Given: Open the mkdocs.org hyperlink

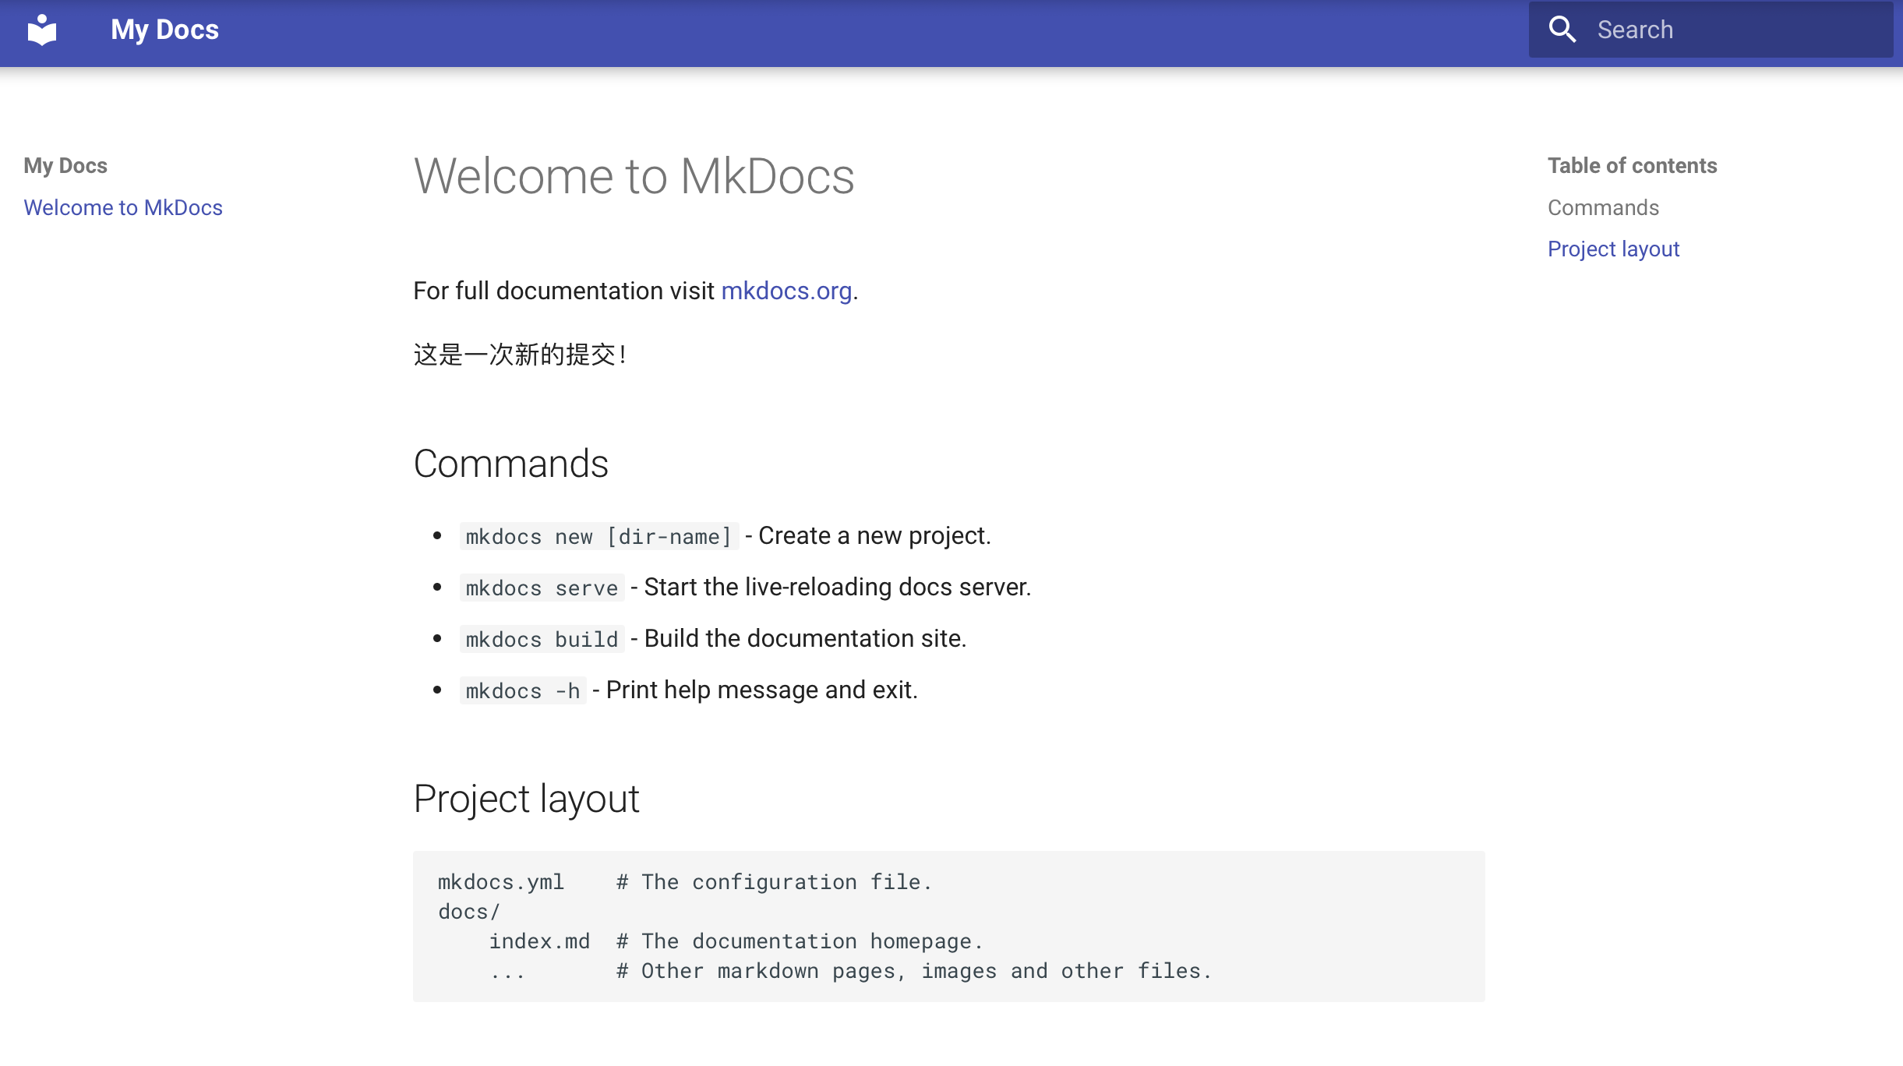Looking at the screenshot, I should [786, 291].
